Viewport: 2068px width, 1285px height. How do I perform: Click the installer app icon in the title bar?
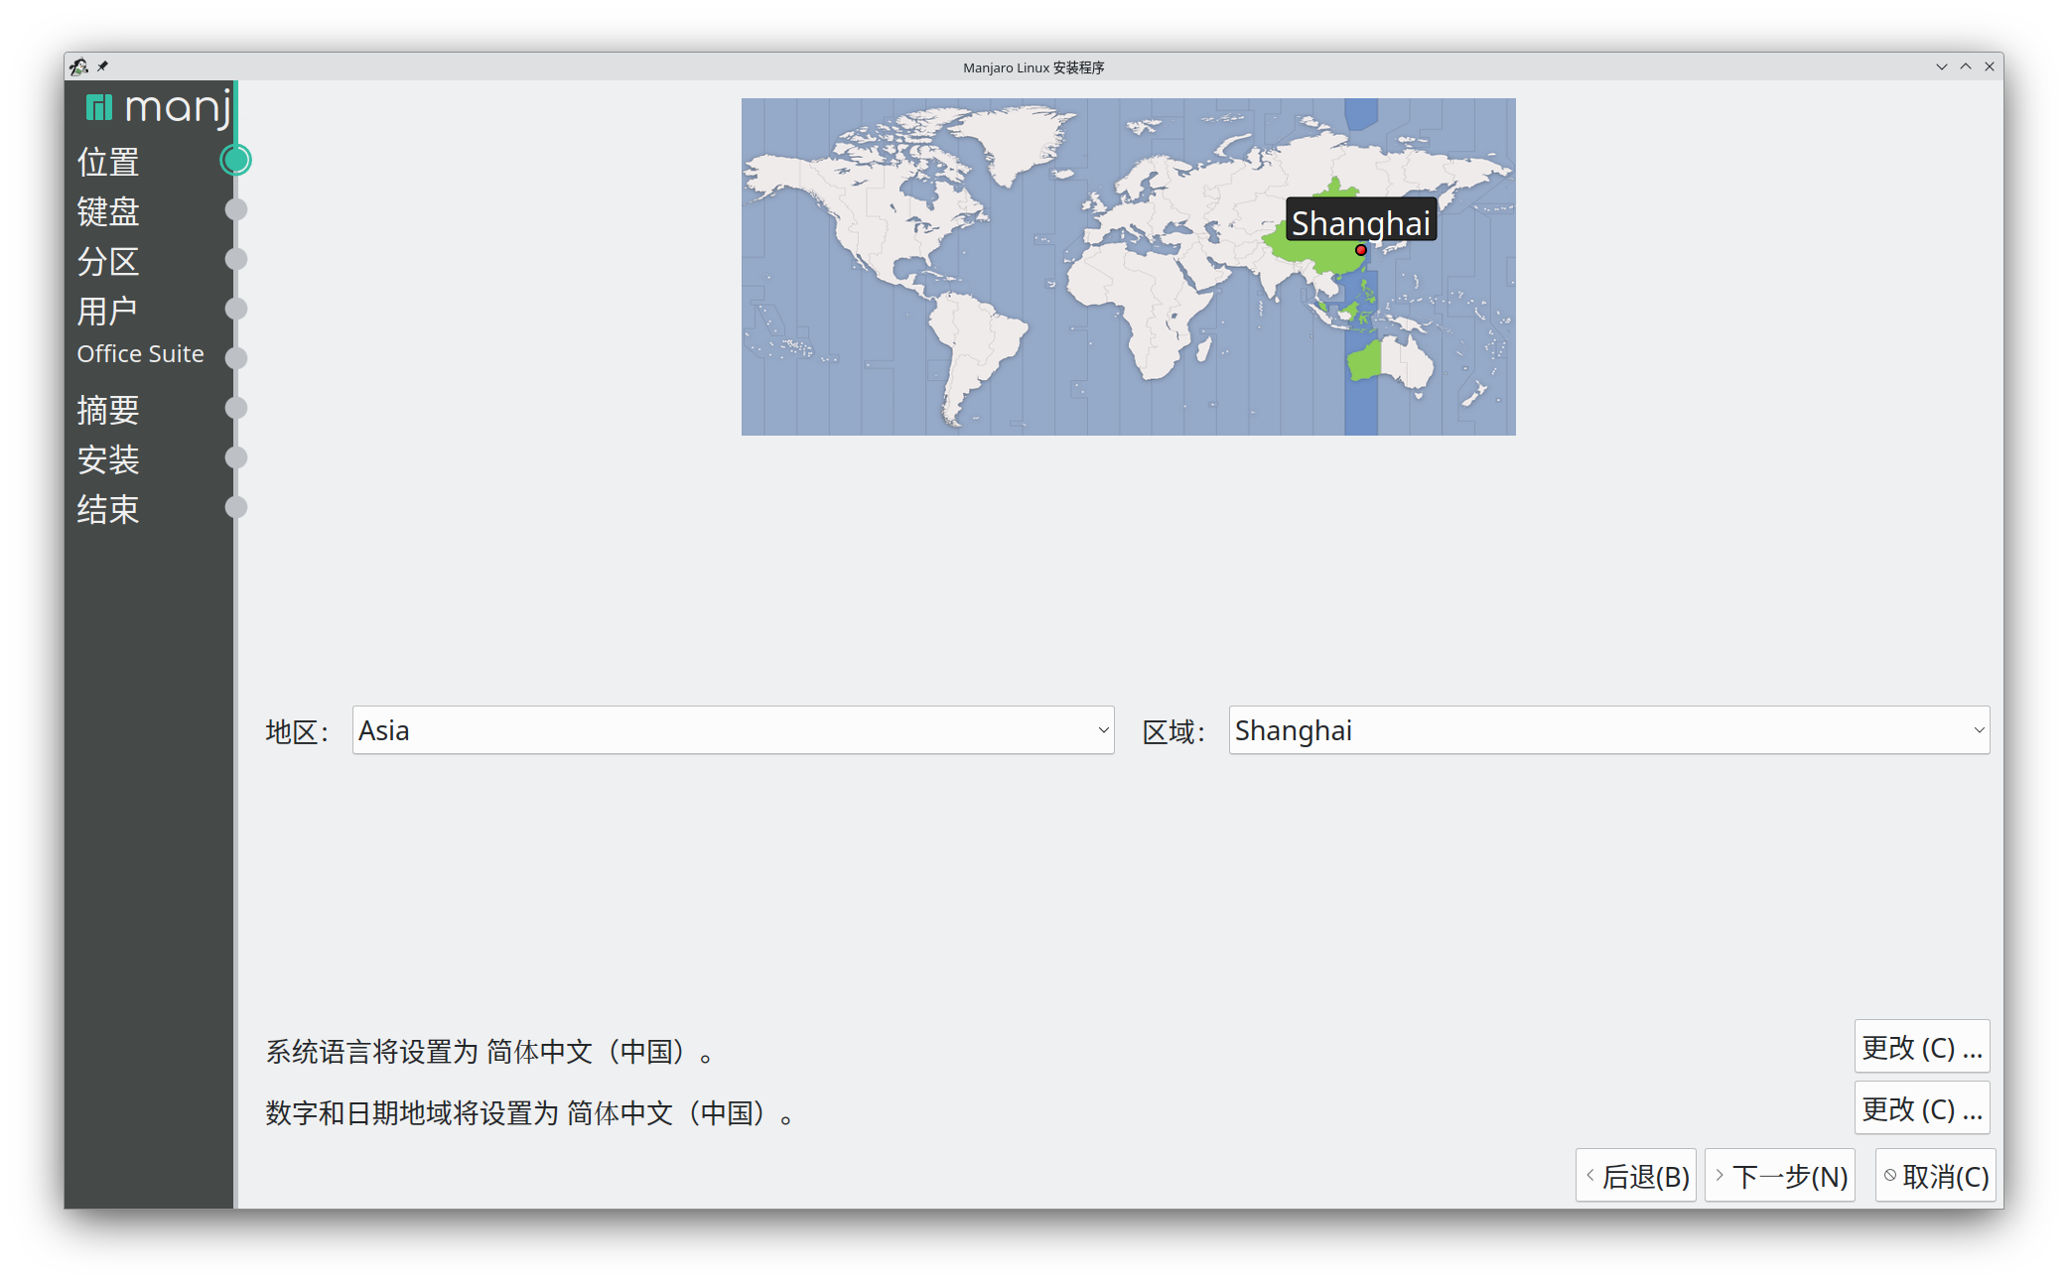(78, 66)
